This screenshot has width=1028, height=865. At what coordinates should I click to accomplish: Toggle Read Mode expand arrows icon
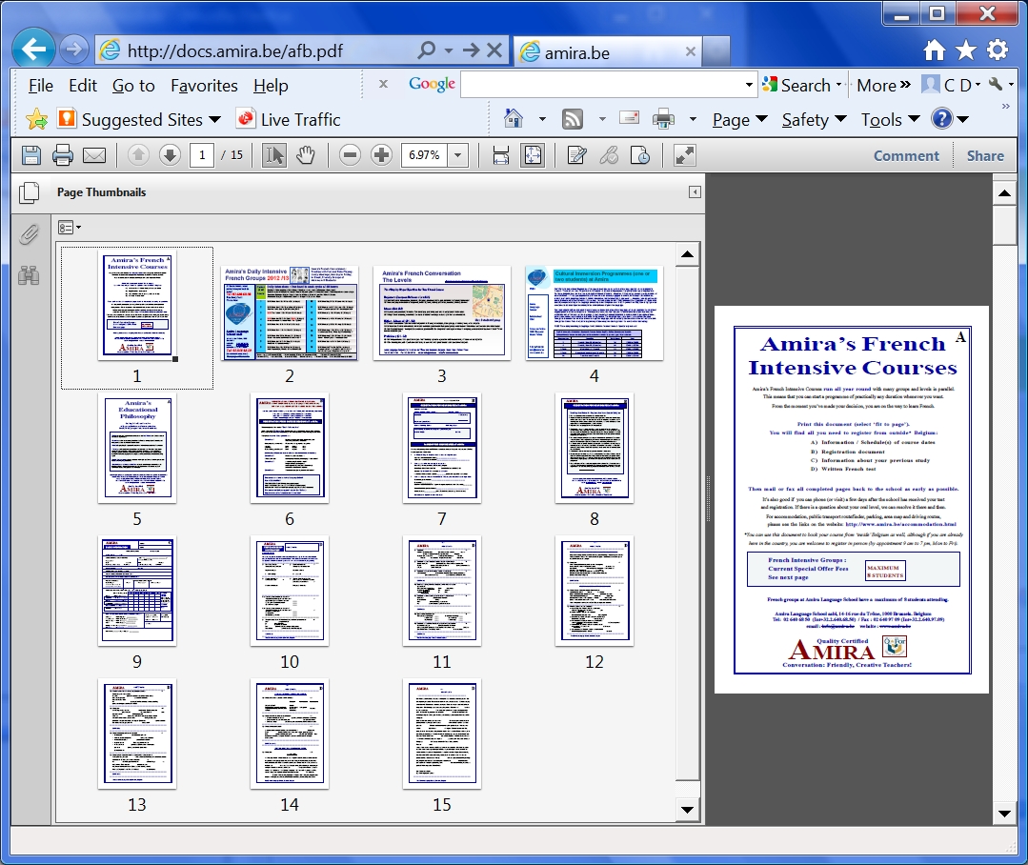click(684, 155)
